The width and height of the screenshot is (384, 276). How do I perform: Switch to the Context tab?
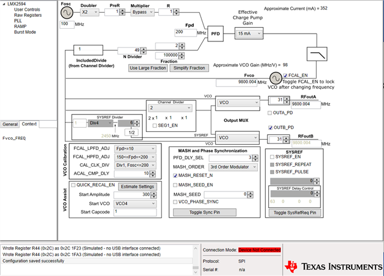(29, 124)
